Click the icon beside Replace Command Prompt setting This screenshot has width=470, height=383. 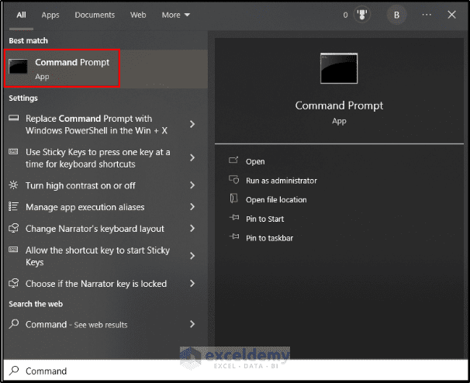click(13, 118)
